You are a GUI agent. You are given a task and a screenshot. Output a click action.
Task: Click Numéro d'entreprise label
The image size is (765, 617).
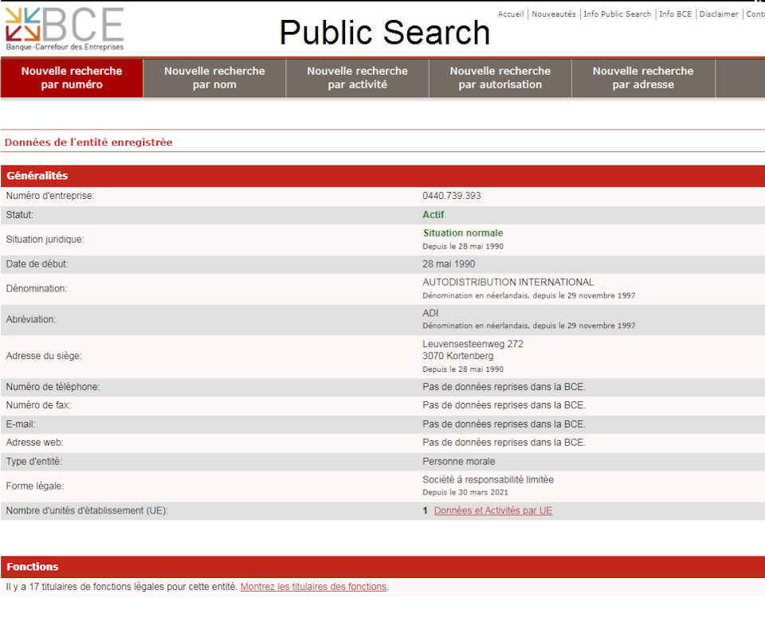pyautogui.click(x=49, y=196)
